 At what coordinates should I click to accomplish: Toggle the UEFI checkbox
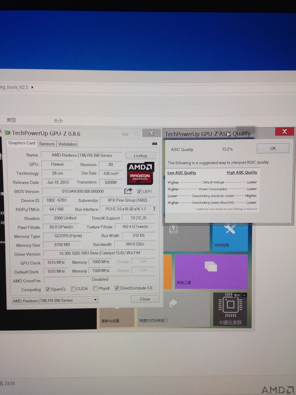[x=139, y=191]
